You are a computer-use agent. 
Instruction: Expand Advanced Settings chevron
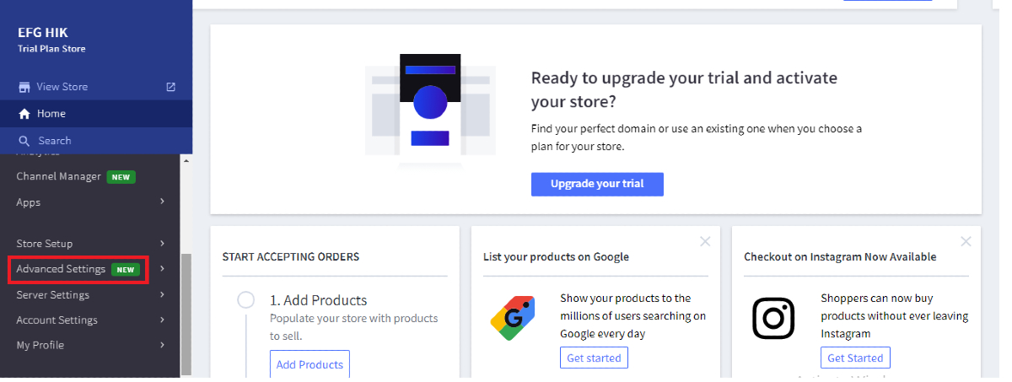click(162, 269)
